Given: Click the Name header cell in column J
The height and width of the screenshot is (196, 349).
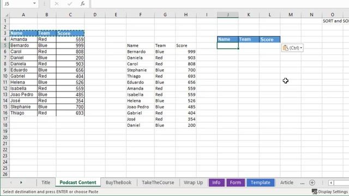Looking at the screenshot, I should pos(228,39).
